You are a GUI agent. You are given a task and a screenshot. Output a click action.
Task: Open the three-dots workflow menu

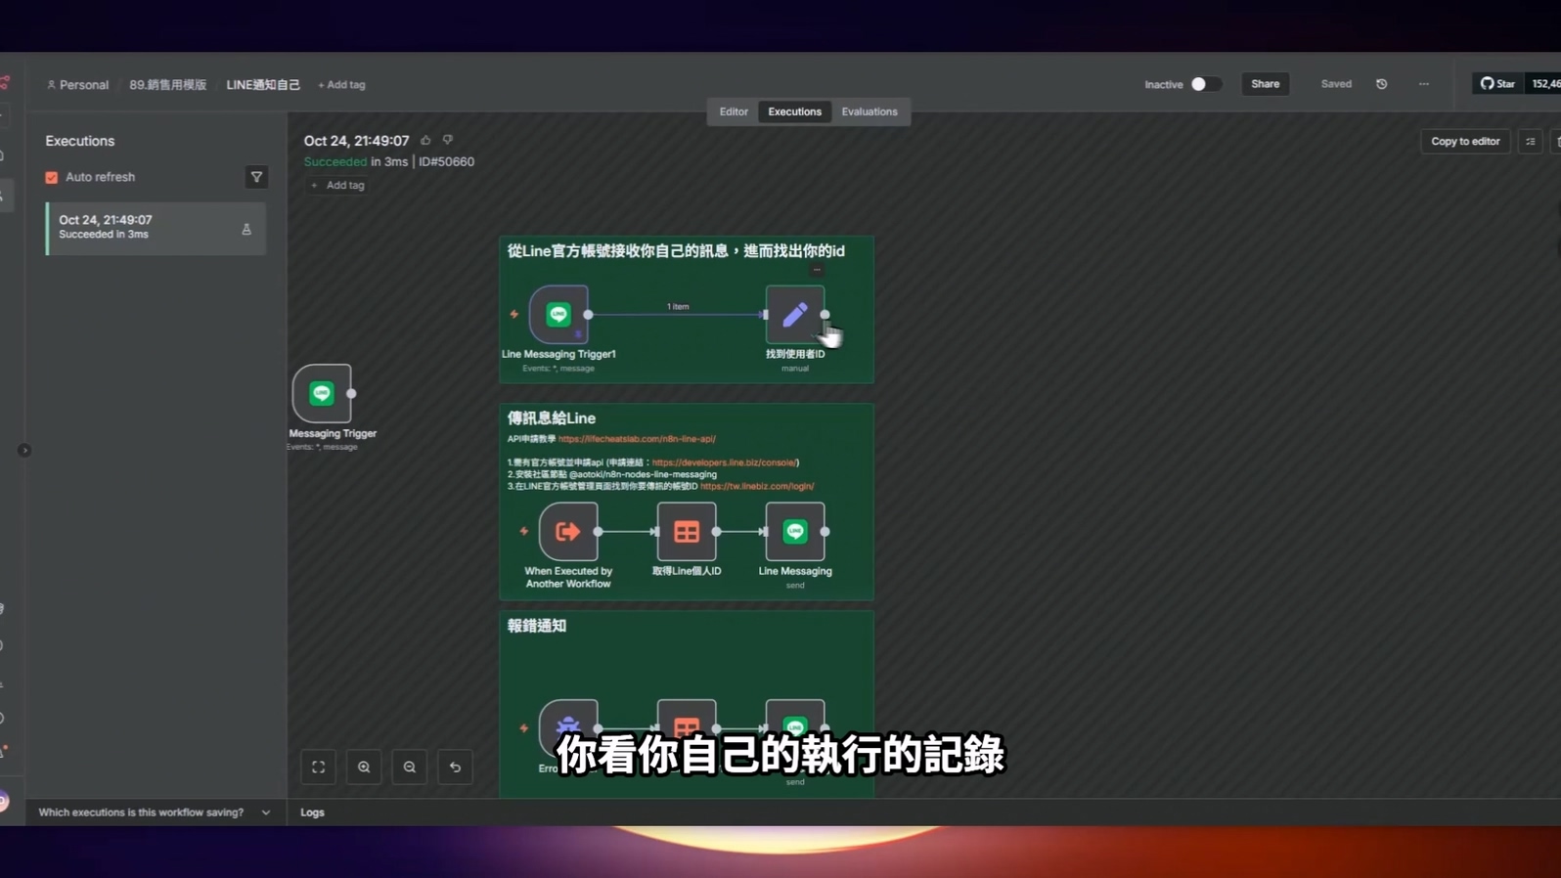click(1424, 84)
